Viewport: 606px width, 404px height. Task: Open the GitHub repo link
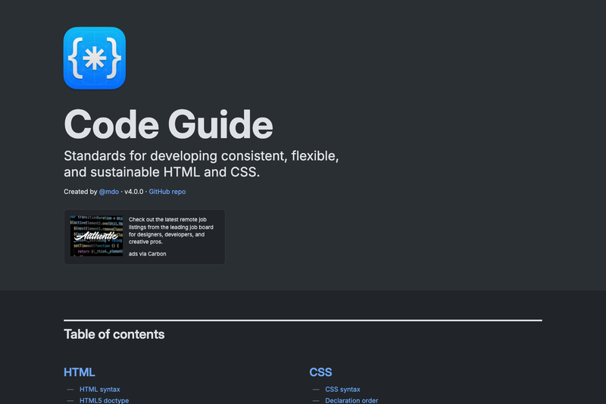(x=167, y=192)
